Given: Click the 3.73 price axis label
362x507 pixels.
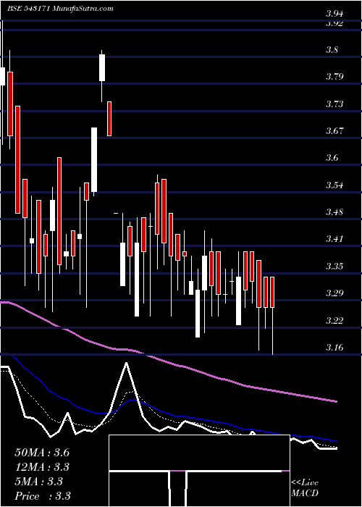Looking at the screenshot, I should 334,104.
